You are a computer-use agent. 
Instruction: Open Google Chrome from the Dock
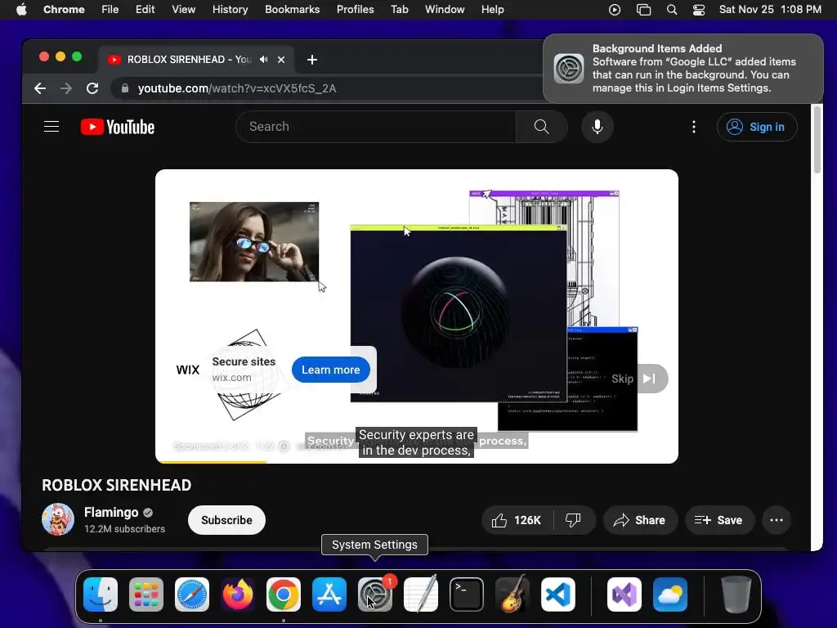point(284,594)
